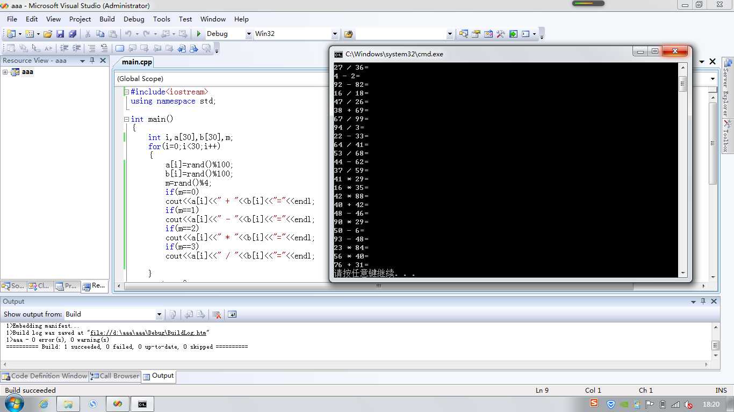Click the Add New Item toolbar icon

click(x=29, y=34)
